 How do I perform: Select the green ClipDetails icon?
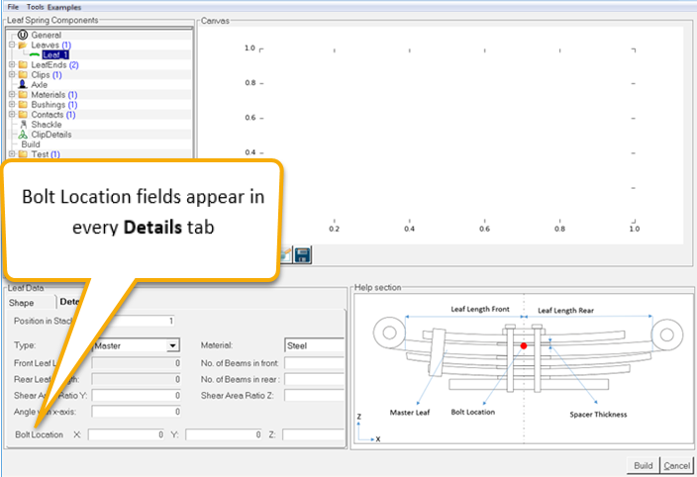pyautogui.click(x=23, y=135)
